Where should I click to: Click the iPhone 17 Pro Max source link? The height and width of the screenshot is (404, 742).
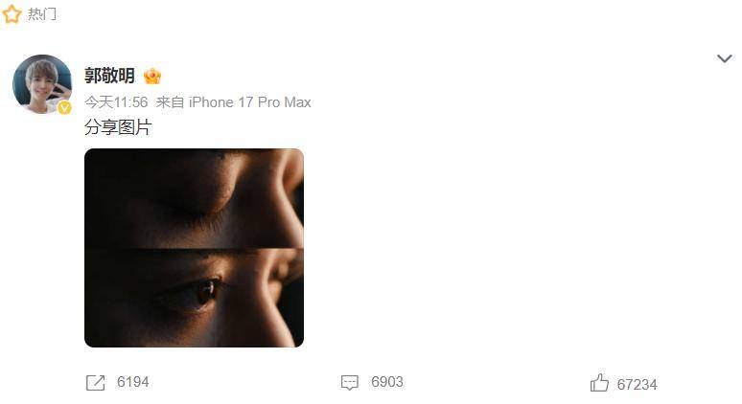coord(250,102)
